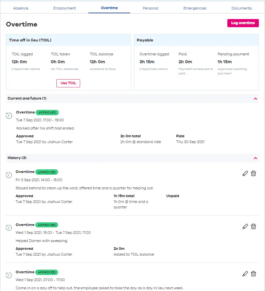Click trash icon for Wed 1 Sep 07:00 entry

[x=253, y=274]
